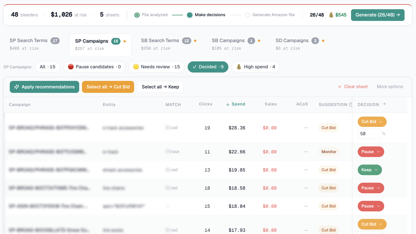Click the money bag icon in High spend
The width and height of the screenshot is (416, 234).
click(239, 67)
